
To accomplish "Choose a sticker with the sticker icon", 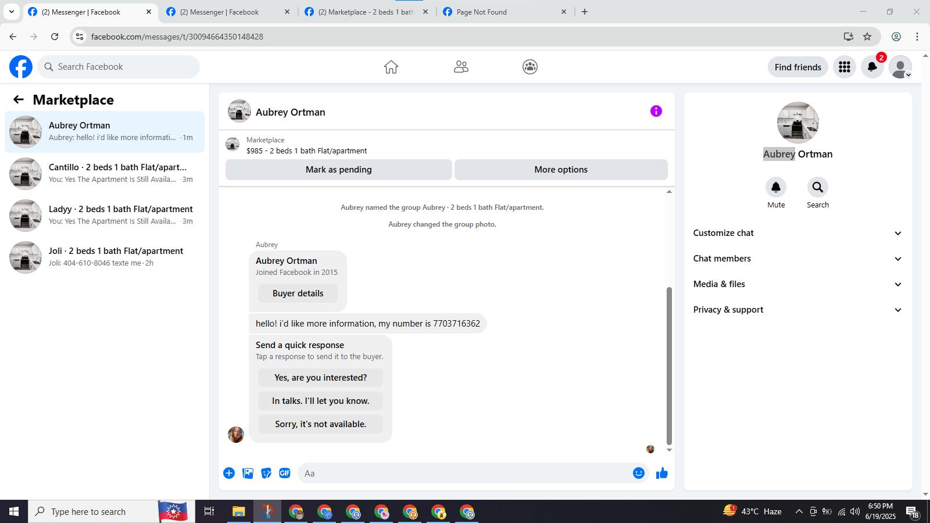I will pos(266,473).
